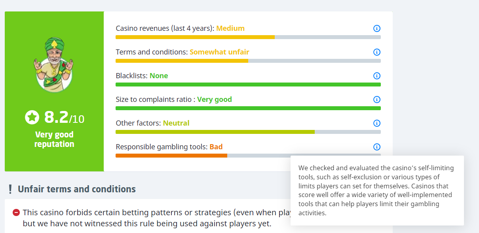Click the 'Very good reputation' label

pyautogui.click(x=54, y=139)
